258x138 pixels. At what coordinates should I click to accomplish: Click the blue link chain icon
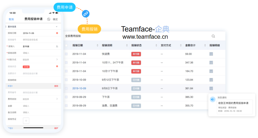click(x=86, y=14)
